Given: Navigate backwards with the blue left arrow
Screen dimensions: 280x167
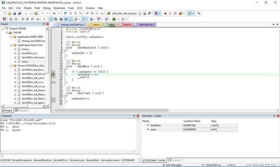Looking at the screenshot, I should (x=54, y=13).
